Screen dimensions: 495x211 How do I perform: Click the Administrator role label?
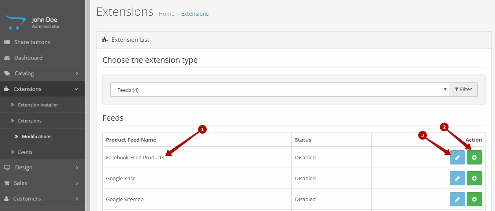pos(46,26)
